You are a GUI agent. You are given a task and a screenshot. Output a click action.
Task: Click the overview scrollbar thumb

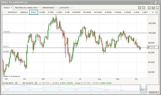click(143, 92)
